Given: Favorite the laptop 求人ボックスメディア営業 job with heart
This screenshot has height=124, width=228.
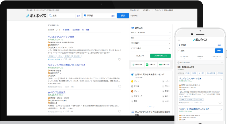Looking at the screenshot, I should coord(119,59).
